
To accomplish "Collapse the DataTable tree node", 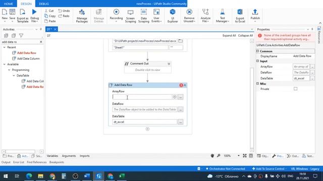I will point(14,75).
